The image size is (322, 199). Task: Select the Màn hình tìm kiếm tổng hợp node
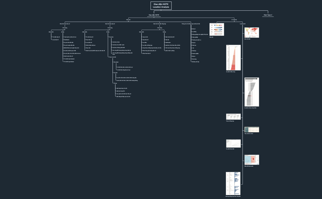point(159,23)
